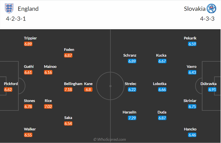Click the England team crest icon
Viewport: 221px width, 143px height.
coord(9,8)
